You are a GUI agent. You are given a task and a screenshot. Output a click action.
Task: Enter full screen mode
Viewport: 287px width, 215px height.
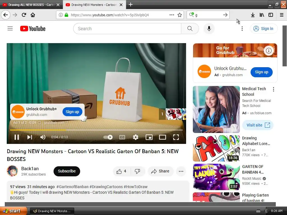coord(176,137)
